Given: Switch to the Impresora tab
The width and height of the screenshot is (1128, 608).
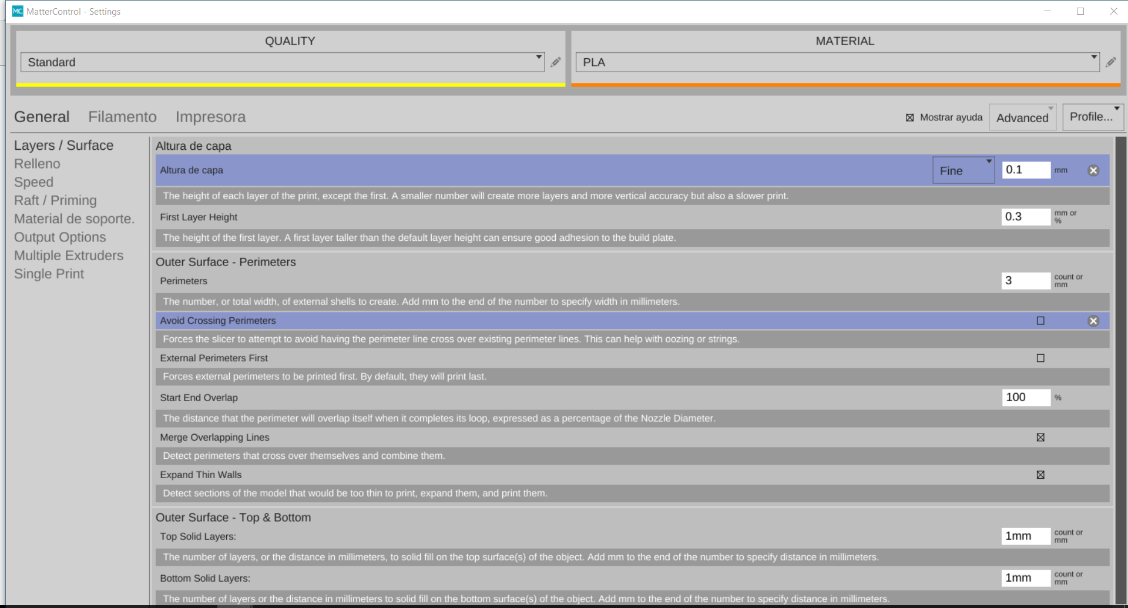Looking at the screenshot, I should [x=210, y=117].
